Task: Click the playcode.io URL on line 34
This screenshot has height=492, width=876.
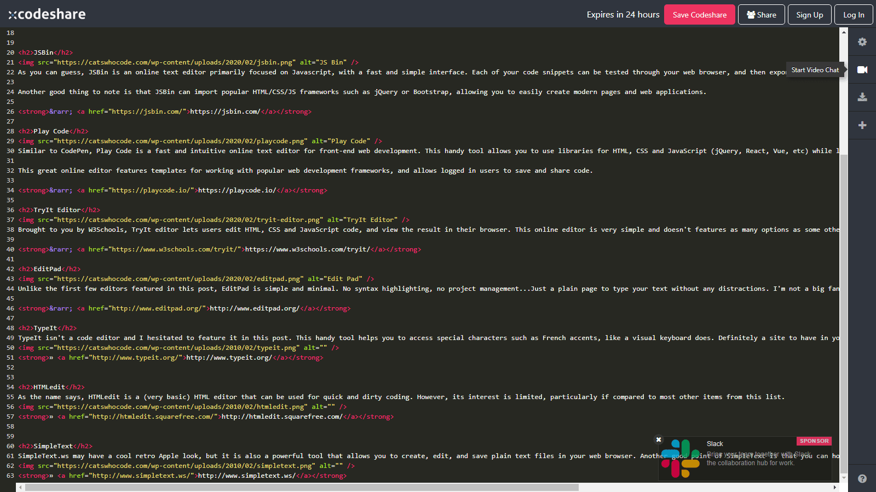Action: tap(237, 190)
